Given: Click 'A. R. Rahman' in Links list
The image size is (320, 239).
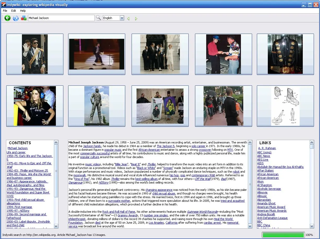Looking at the screenshot, I should pyautogui.click(x=267, y=148).
